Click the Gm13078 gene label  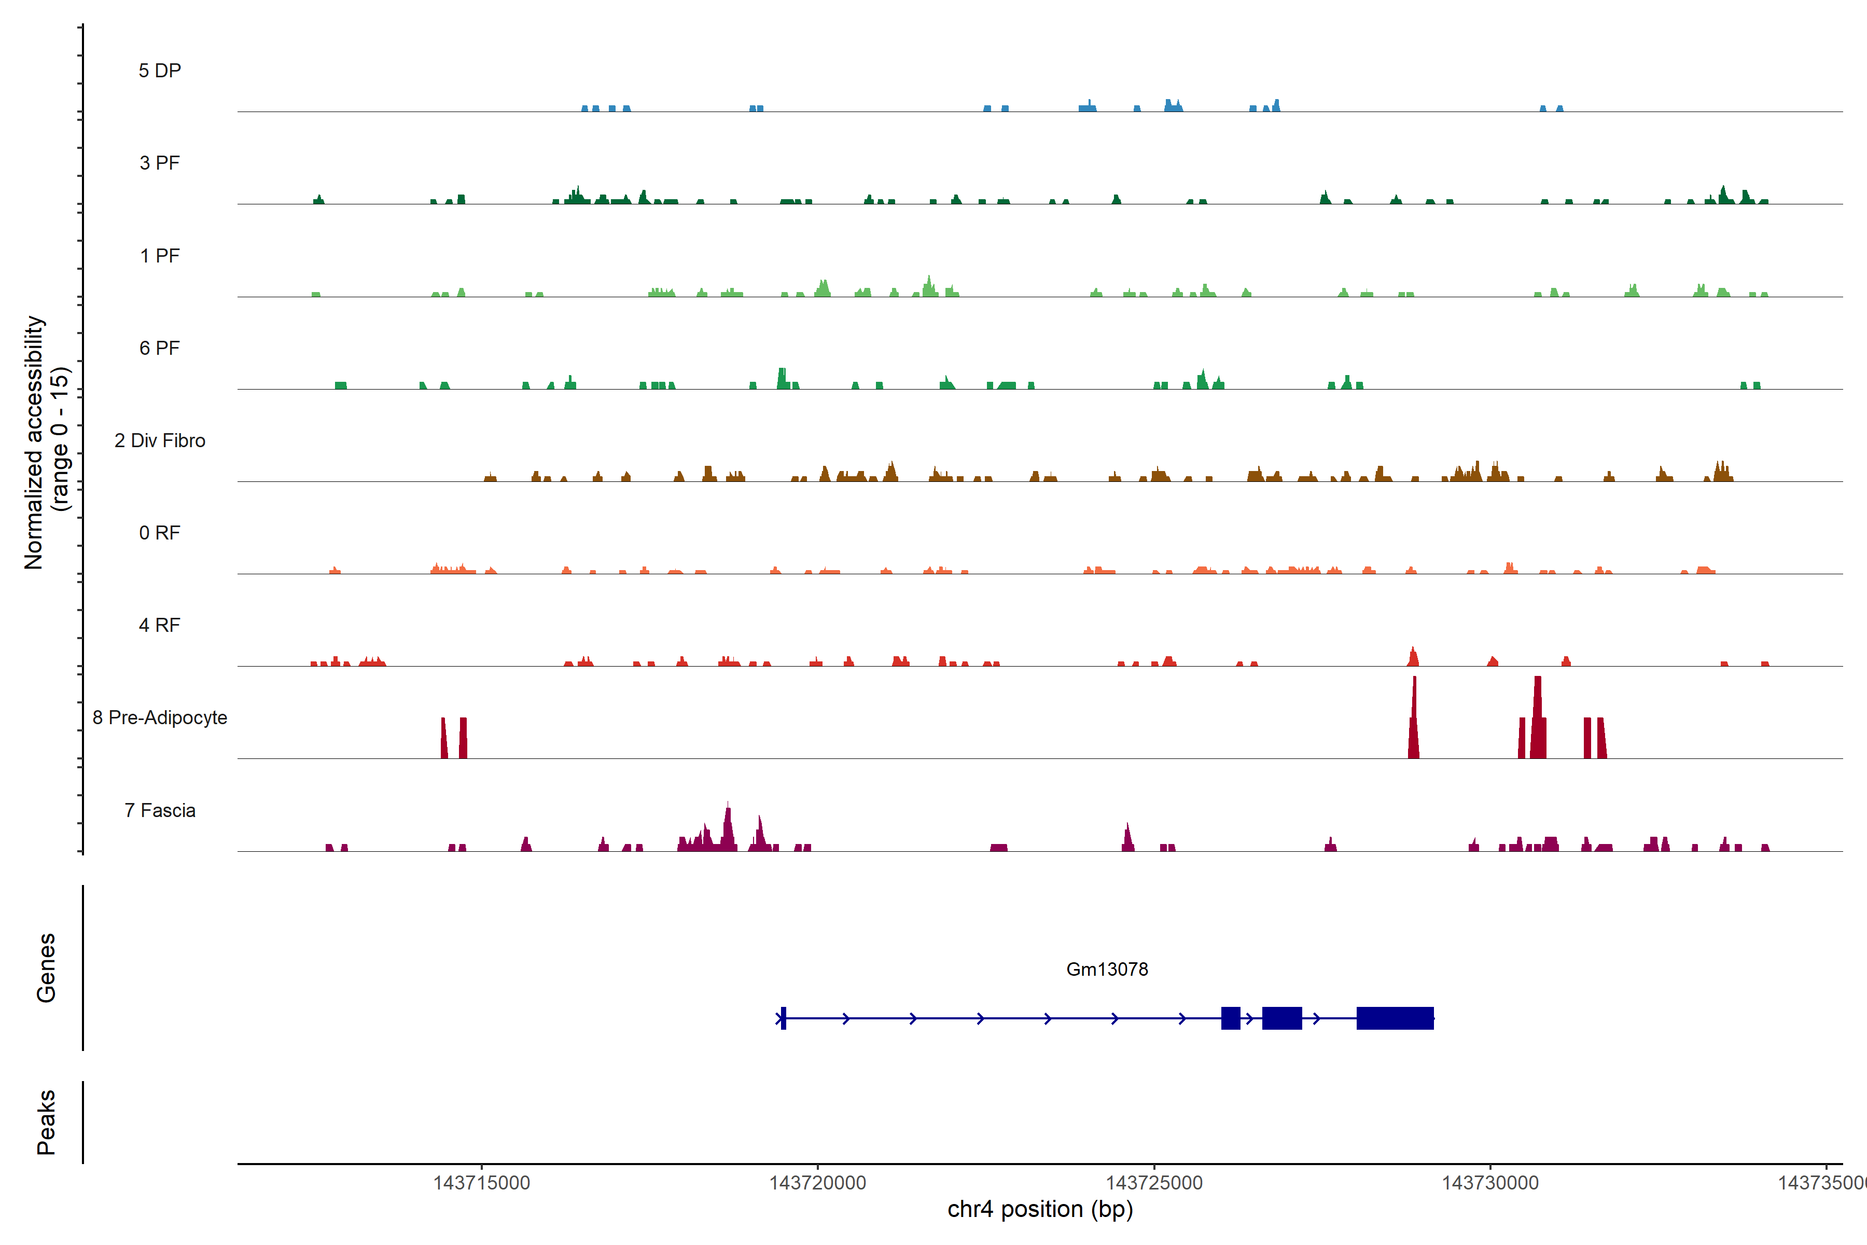click(x=1107, y=969)
